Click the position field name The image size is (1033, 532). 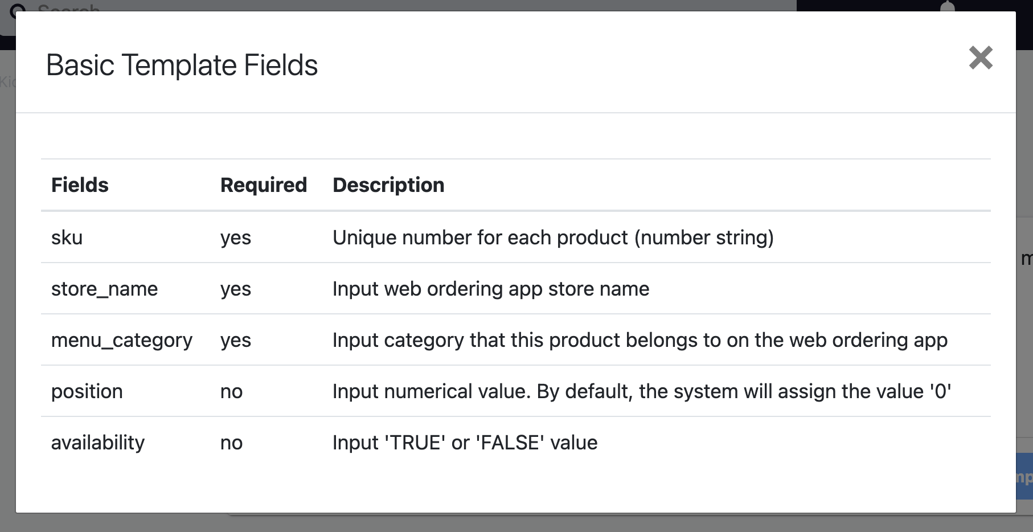point(87,391)
